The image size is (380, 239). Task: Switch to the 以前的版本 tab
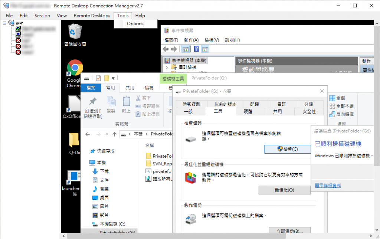click(225, 104)
